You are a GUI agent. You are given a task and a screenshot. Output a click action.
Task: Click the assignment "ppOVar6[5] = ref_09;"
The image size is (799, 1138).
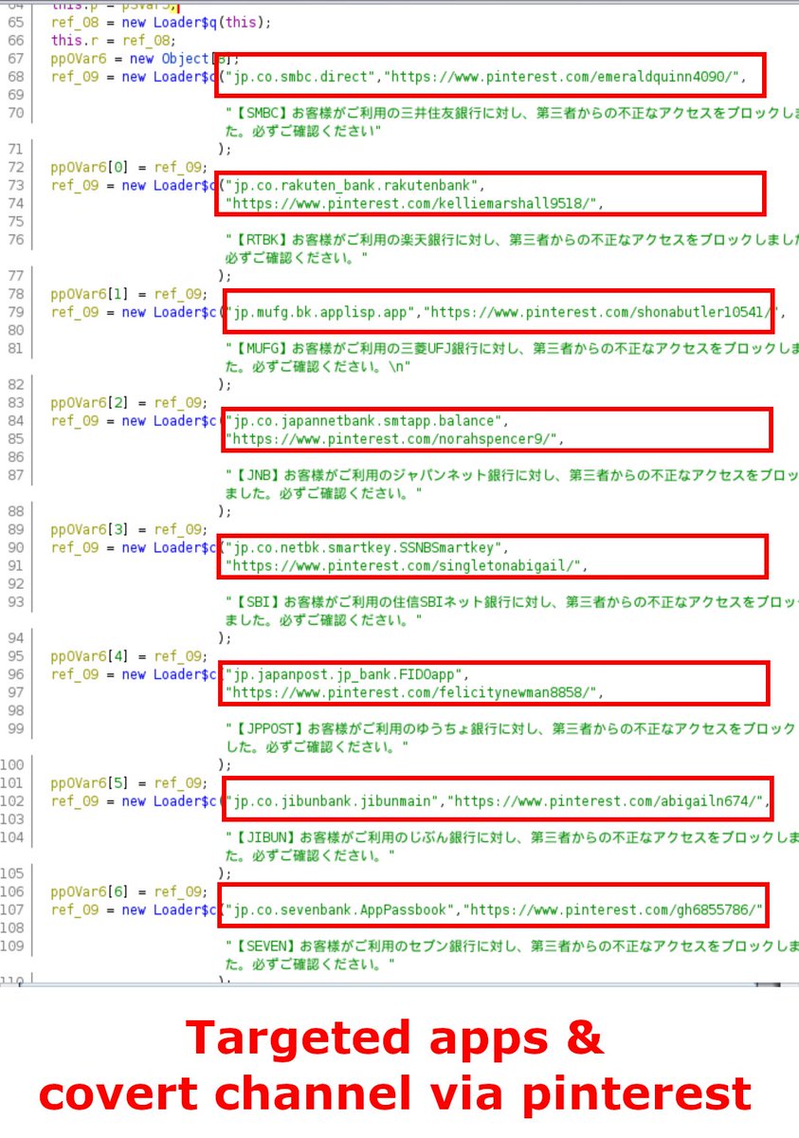127,782
